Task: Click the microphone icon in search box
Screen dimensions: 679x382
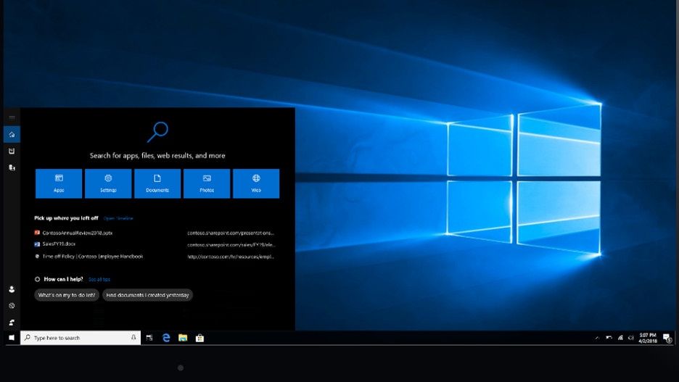Action: click(133, 338)
